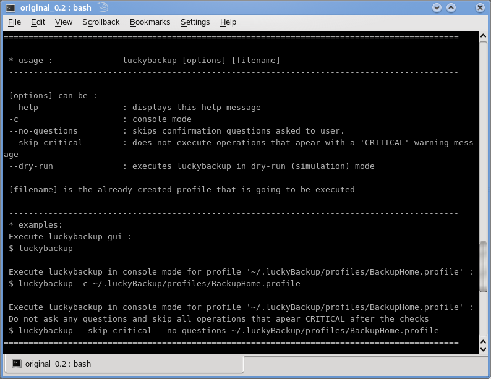Select the original_0.2 : bash tab
Screen dimensions: 491x379
(125, 364)
